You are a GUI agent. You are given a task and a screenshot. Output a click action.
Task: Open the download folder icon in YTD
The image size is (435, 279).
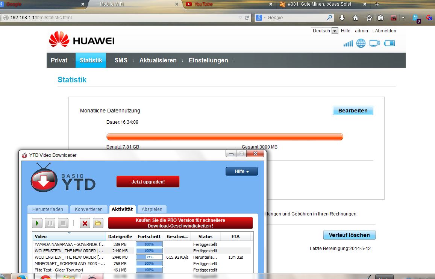point(98,223)
